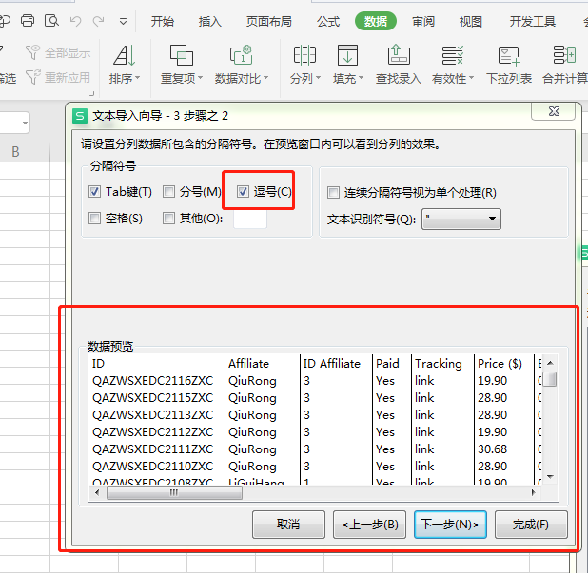
Task: Select the 数据 tab
Action: click(x=376, y=21)
